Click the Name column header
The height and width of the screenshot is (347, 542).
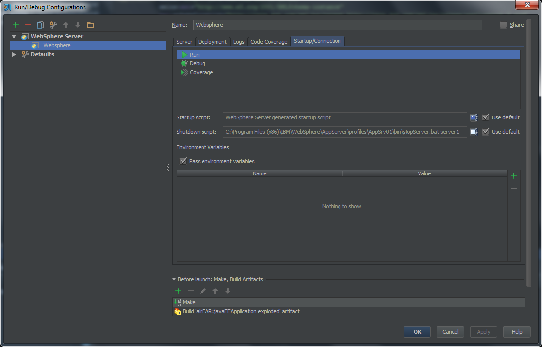click(260, 173)
